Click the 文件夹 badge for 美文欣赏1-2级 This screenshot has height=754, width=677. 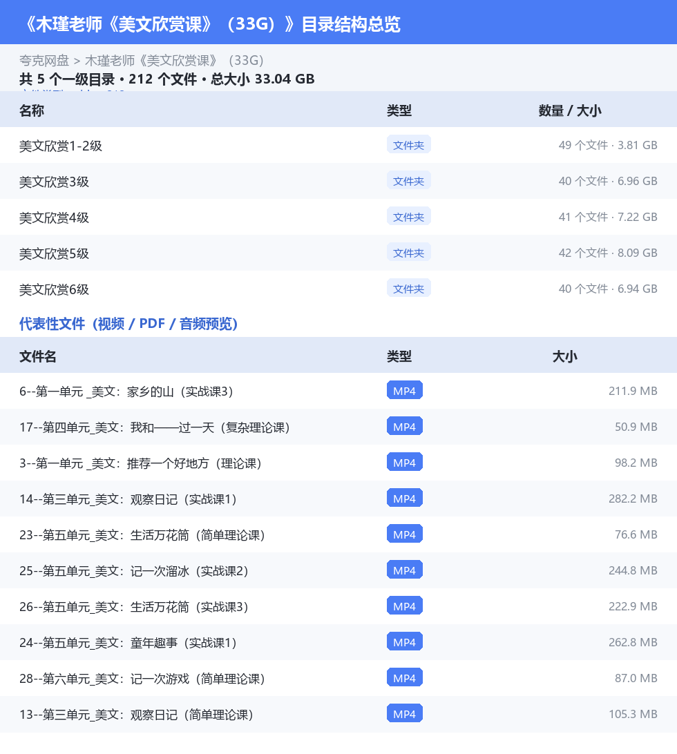click(408, 145)
